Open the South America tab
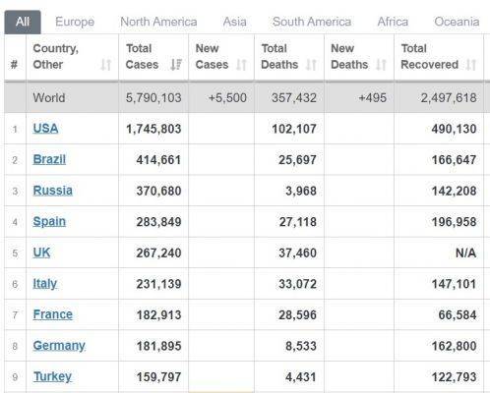 coord(312,22)
